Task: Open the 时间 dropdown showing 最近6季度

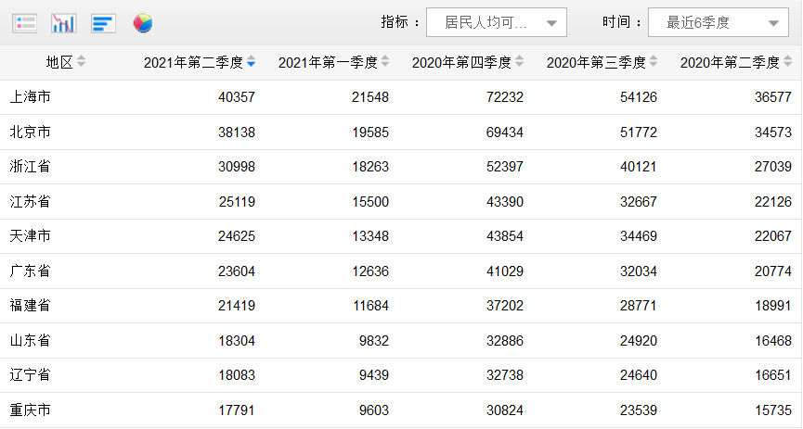Action: (x=718, y=22)
